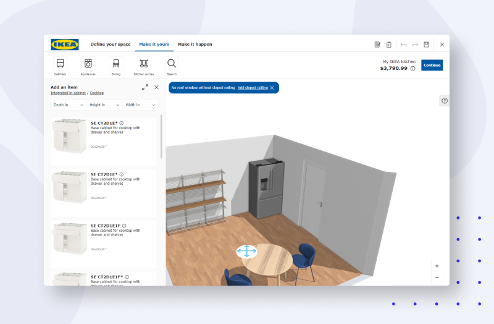Open Integrated in cabinet breadcrumb link
Image resolution: width=494 pixels, height=324 pixels.
coord(68,93)
